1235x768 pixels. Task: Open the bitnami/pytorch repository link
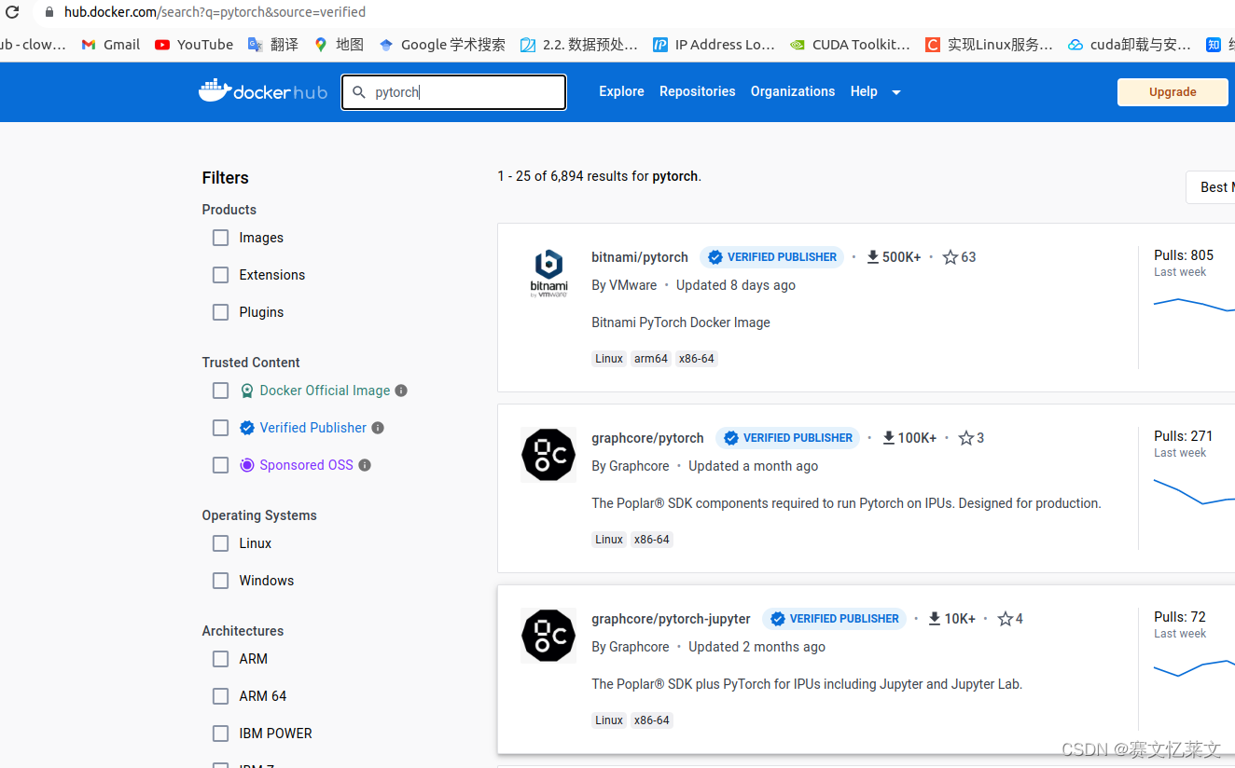pos(640,257)
